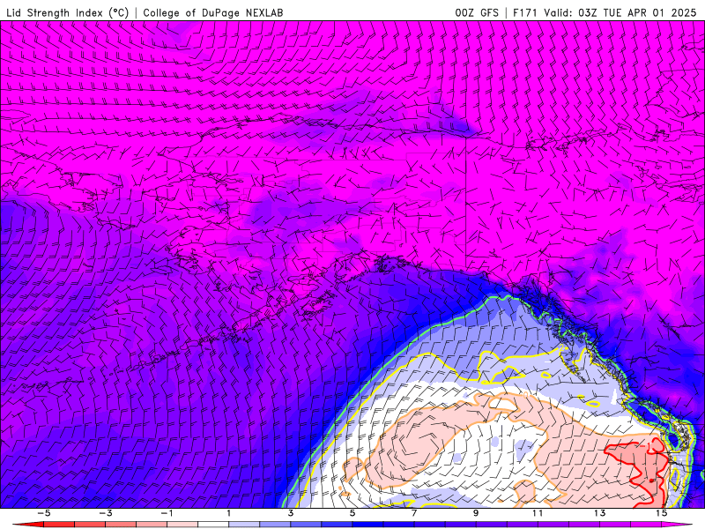
Task: Click the 9 value on the color scale
Action: [x=476, y=513]
